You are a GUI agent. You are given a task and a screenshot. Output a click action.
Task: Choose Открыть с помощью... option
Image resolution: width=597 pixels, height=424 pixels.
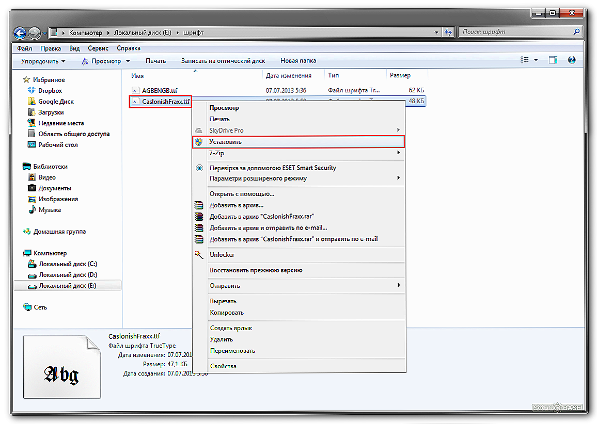coord(242,194)
